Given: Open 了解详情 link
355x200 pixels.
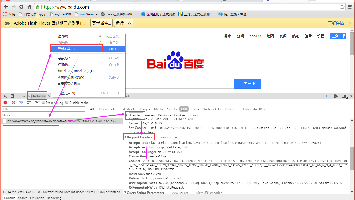Looking at the screenshot, I should click(x=336, y=23).
